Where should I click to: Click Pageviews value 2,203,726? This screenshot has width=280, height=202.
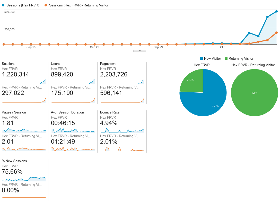(113, 74)
